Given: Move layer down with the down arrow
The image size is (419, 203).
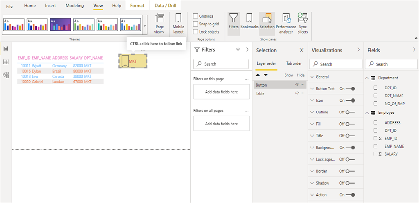Looking at the screenshot, I should click(266, 75).
